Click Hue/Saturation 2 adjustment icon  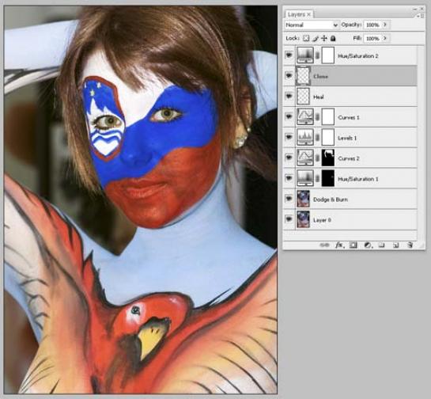click(x=305, y=55)
